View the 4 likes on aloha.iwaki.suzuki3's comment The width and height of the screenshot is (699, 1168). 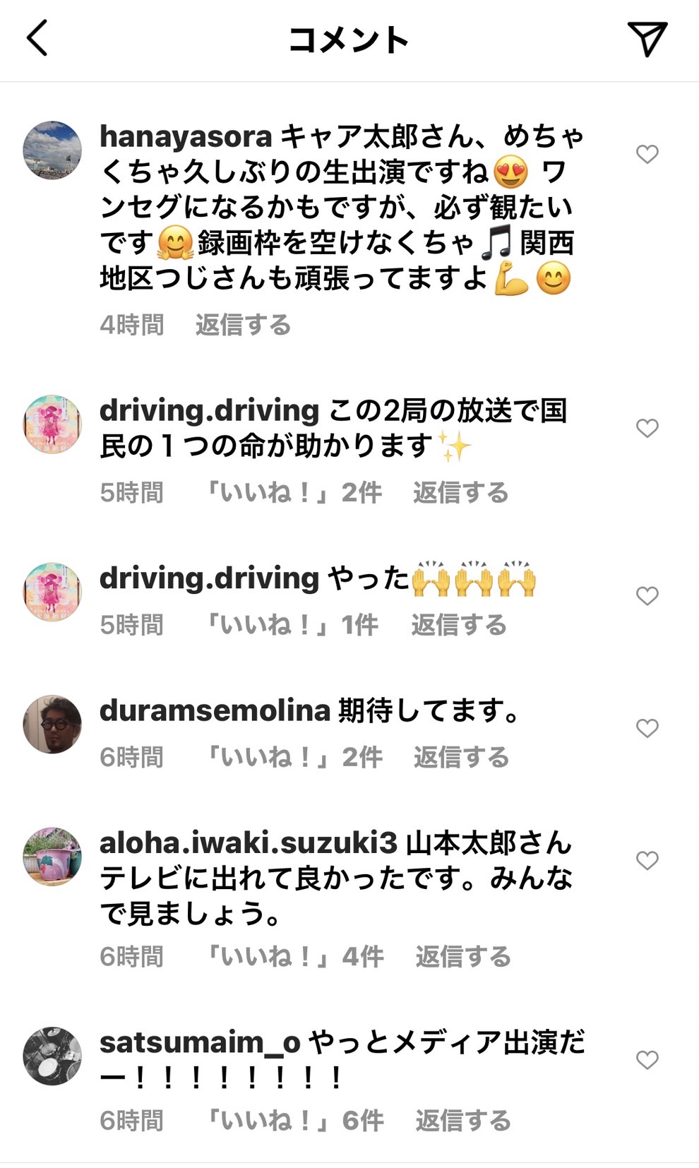[293, 957]
